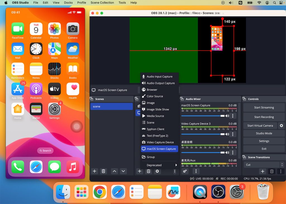The height and width of the screenshot is (204, 286).
Task: Add a nested Scene source
Action: [159, 122]
